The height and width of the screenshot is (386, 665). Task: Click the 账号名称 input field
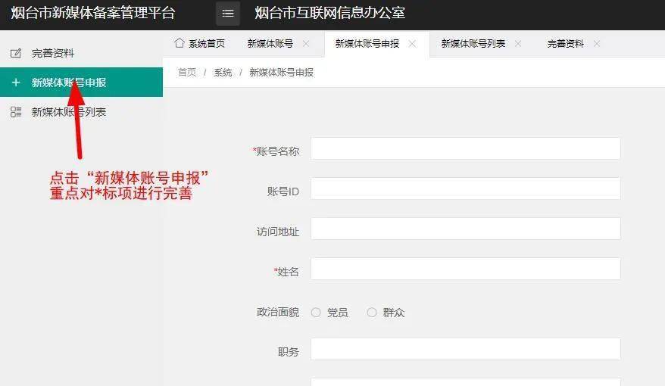[x=465, y=149]
